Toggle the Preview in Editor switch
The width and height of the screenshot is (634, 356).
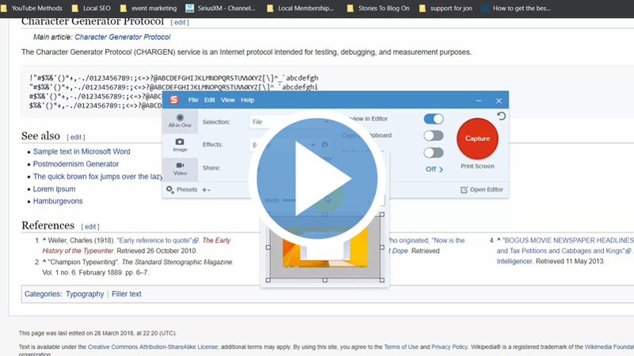point(433,119)
